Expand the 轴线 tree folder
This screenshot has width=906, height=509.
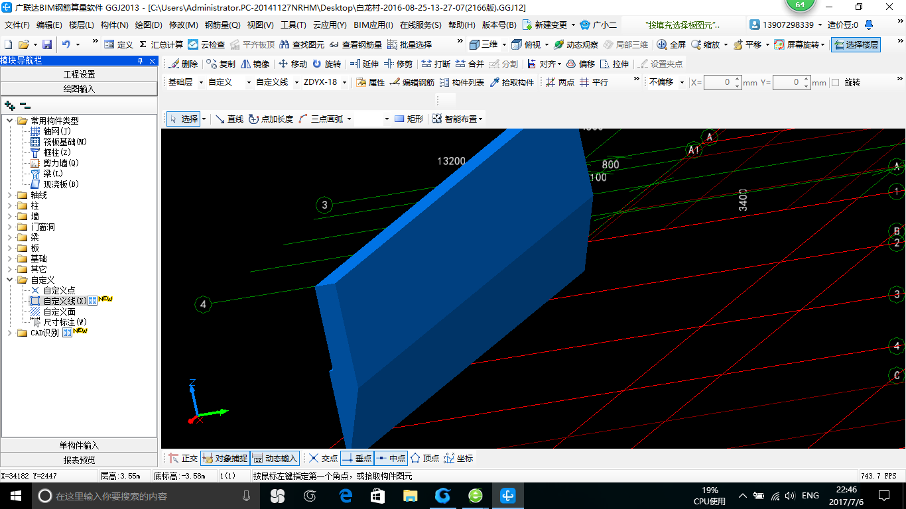point(11,195)
